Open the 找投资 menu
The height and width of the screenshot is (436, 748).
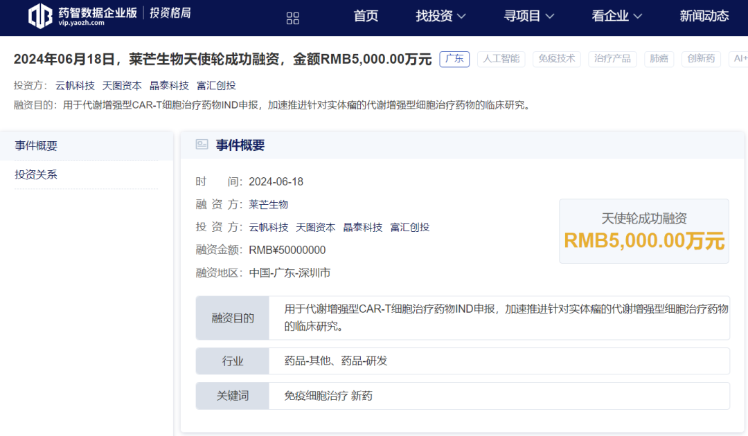coord(440,16)
